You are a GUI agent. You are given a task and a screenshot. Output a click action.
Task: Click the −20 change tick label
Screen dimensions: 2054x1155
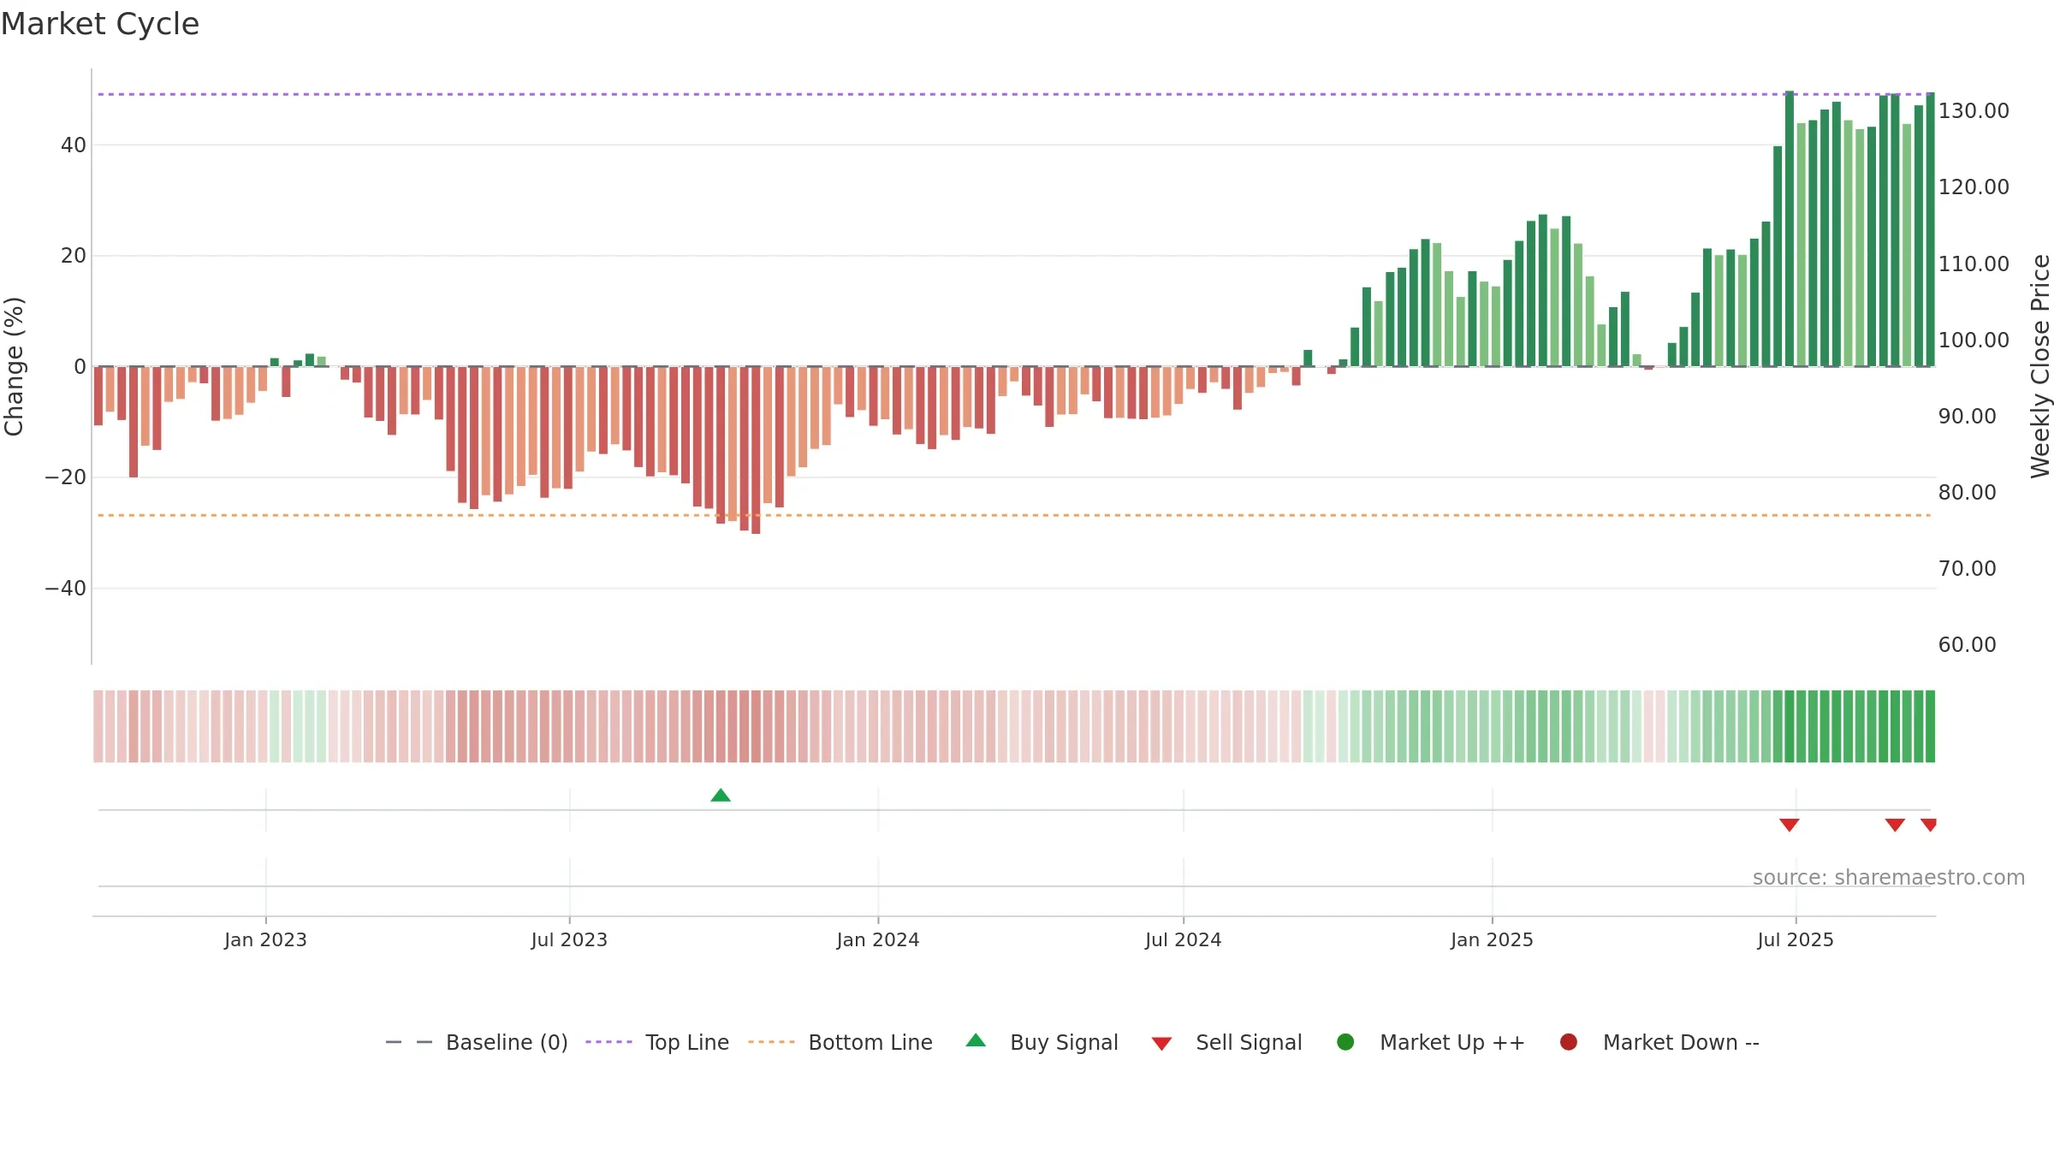66,477
